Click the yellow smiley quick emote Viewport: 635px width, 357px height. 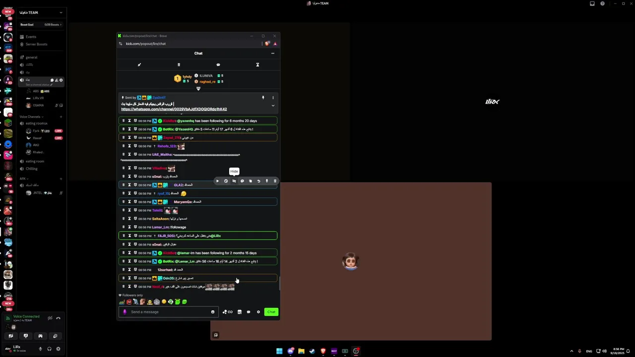click(x=164, y=301)
